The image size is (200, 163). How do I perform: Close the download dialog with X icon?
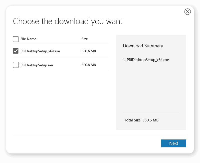click(x=188, y=12)
